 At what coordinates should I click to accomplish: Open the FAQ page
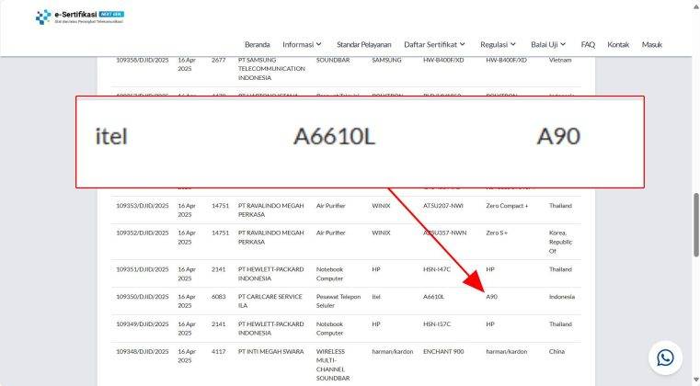pos(588,45)
